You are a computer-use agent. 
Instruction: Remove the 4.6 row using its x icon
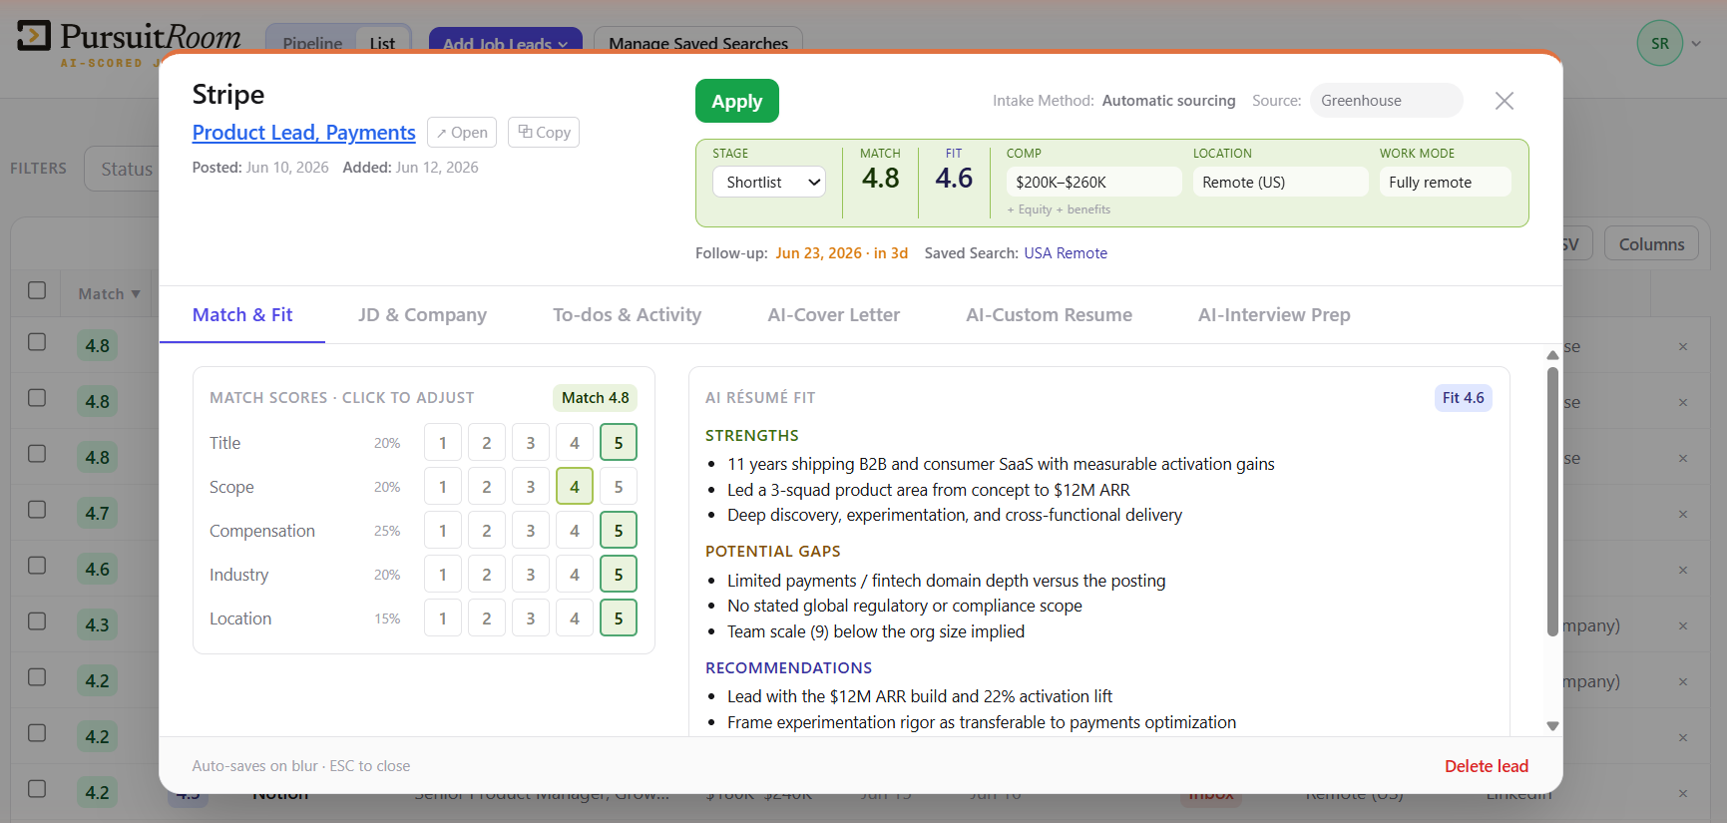1683,571
